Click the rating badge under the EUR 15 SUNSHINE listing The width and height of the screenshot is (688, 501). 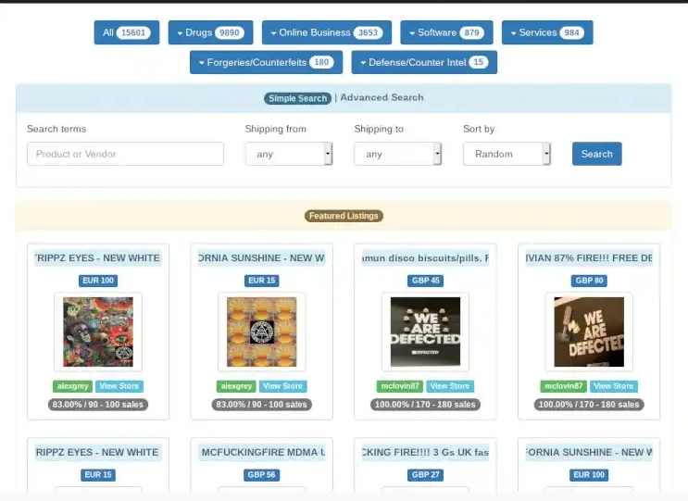(261, 405)
